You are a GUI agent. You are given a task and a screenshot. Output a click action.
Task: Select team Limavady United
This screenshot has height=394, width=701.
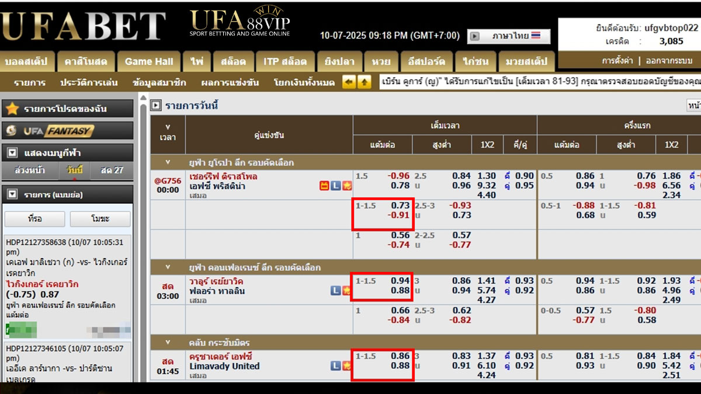224,367
